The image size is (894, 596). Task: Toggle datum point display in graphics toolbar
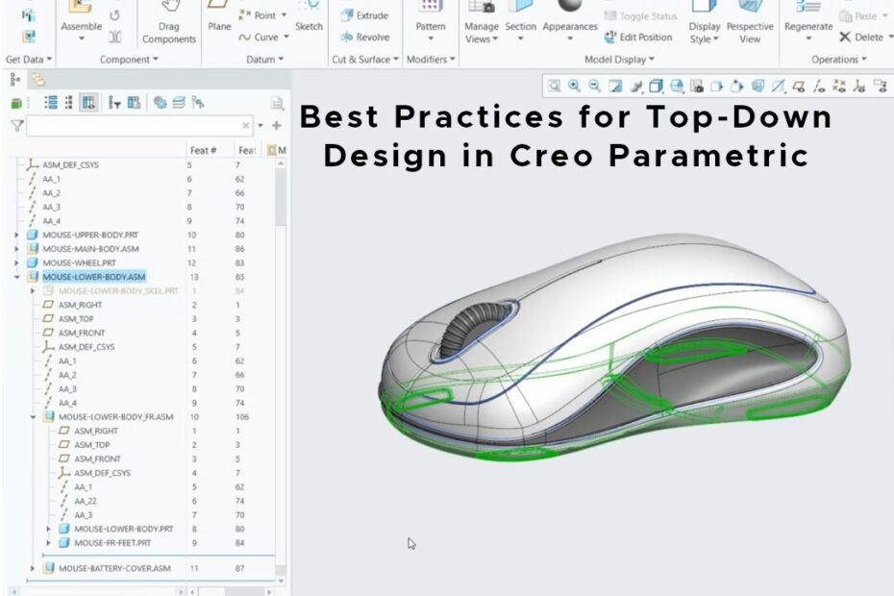pos(839,87)
